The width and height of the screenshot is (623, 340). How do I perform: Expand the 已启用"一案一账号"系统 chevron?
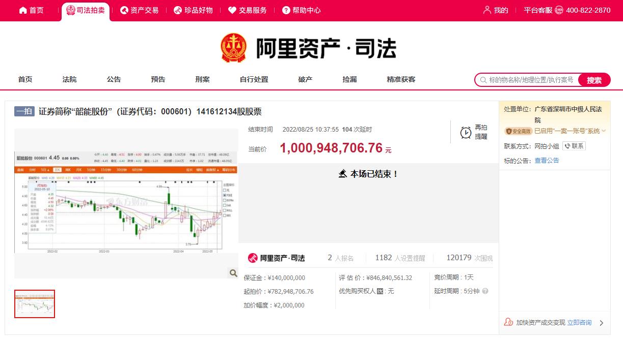[x=604, y=131]
